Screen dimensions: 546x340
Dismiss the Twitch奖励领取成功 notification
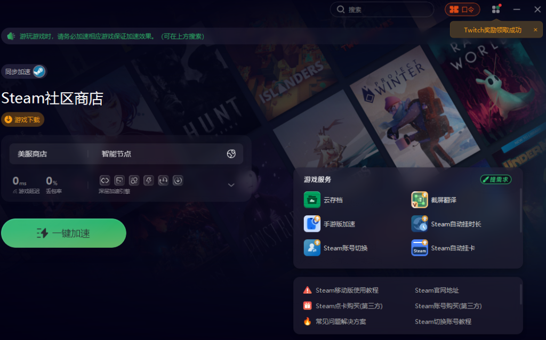pos(535,30)
